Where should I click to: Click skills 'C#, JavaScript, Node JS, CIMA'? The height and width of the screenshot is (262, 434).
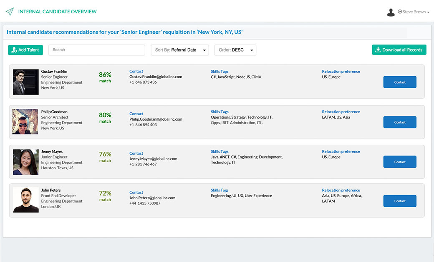click(236, 77)
